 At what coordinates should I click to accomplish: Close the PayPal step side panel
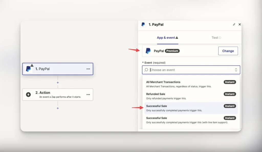click(x=239, y=24)
